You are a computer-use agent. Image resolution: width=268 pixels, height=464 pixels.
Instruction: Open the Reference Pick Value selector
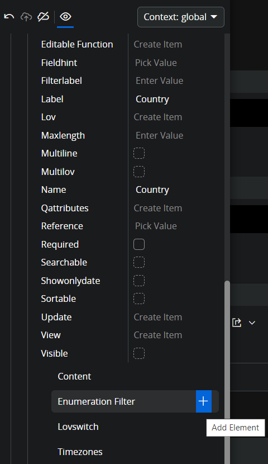(156, 226)
